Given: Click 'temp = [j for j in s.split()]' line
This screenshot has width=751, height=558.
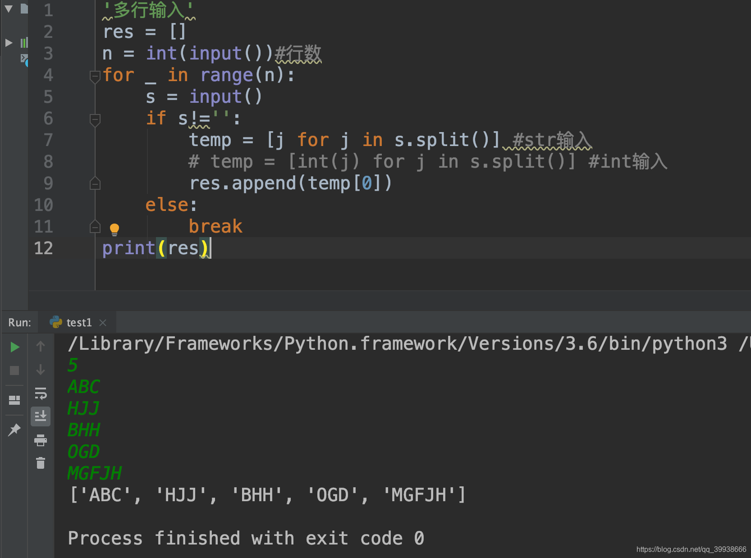Looking at the screenshot, I should point(345,140).
